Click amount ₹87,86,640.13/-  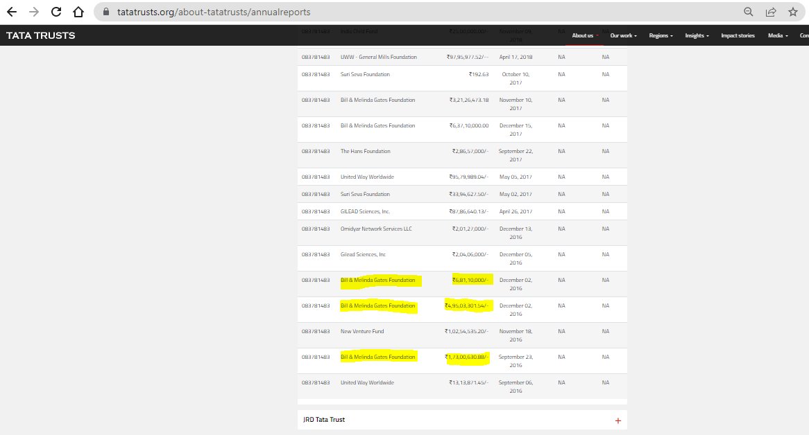coord(468,211)
